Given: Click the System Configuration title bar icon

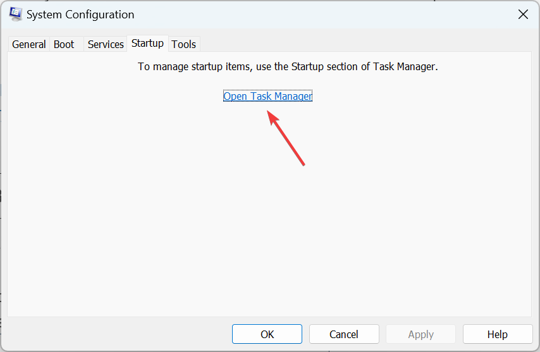Looking at the screenshot, I should [16, 14].
